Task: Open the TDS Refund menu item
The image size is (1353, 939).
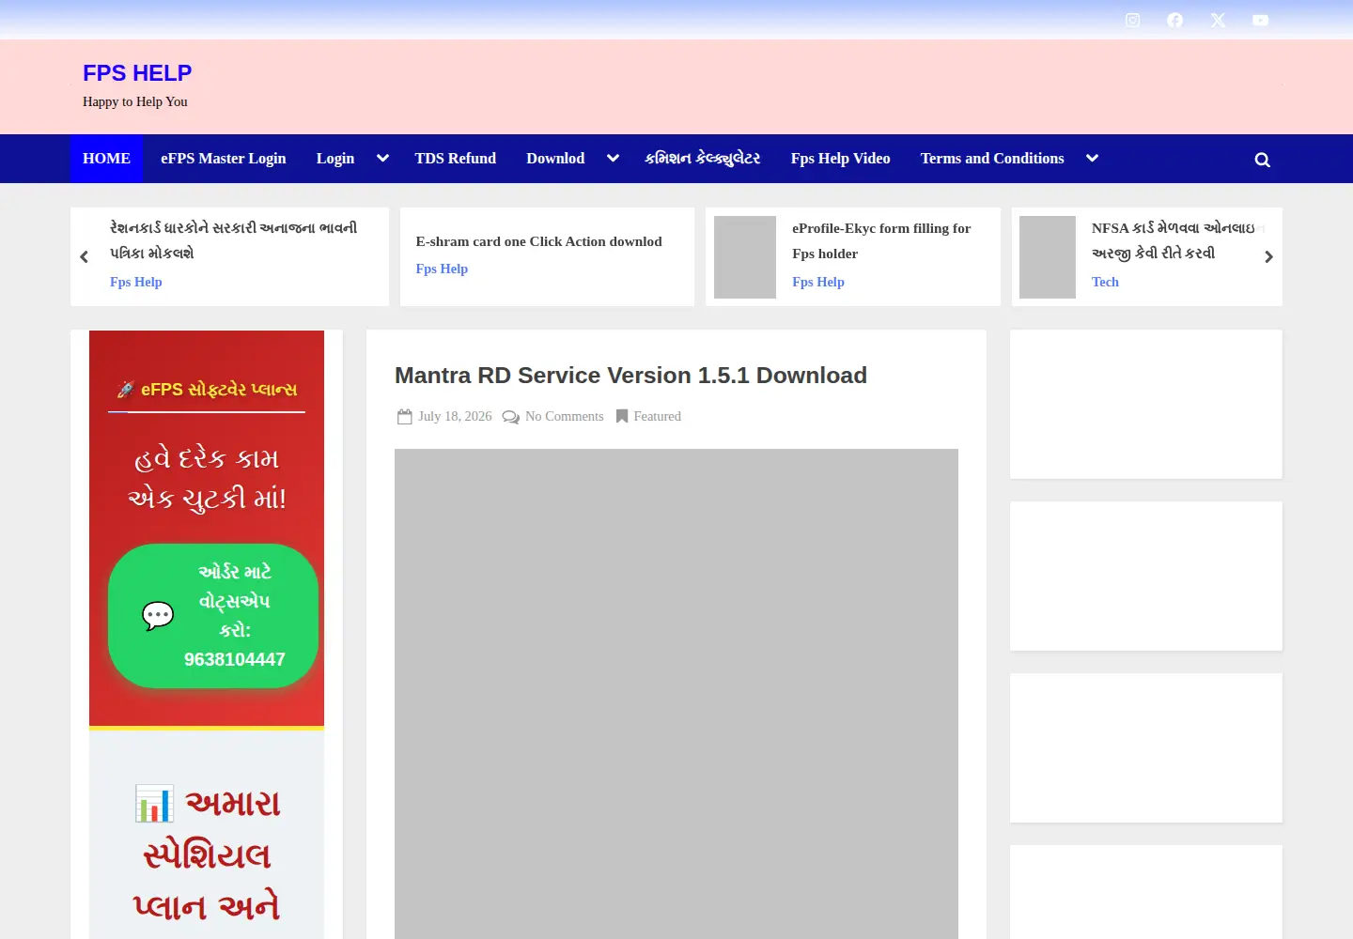Action: [456, 159]
